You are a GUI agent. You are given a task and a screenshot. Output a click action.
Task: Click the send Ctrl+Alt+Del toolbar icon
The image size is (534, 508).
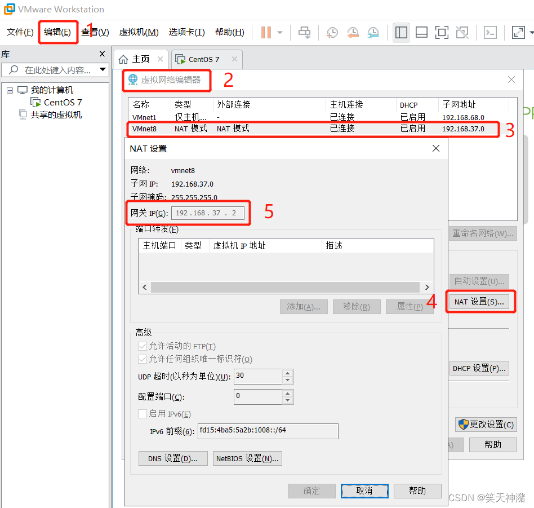click(305, 32)
